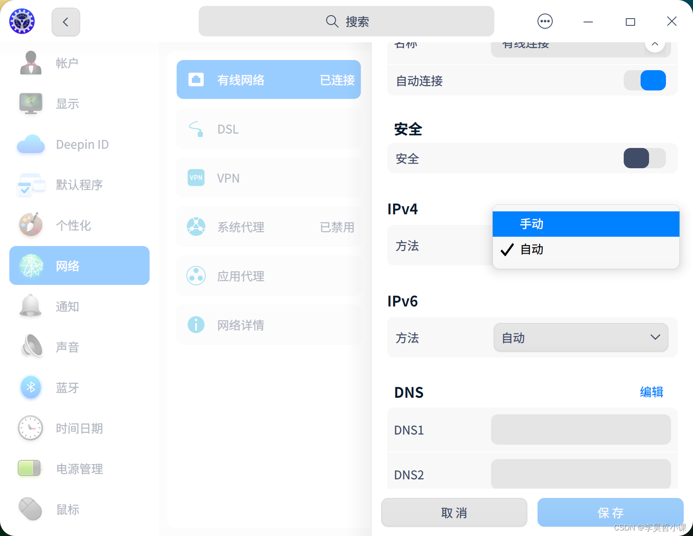Click the Deepin ID cloud icon
693x536 pixels.
30,144
